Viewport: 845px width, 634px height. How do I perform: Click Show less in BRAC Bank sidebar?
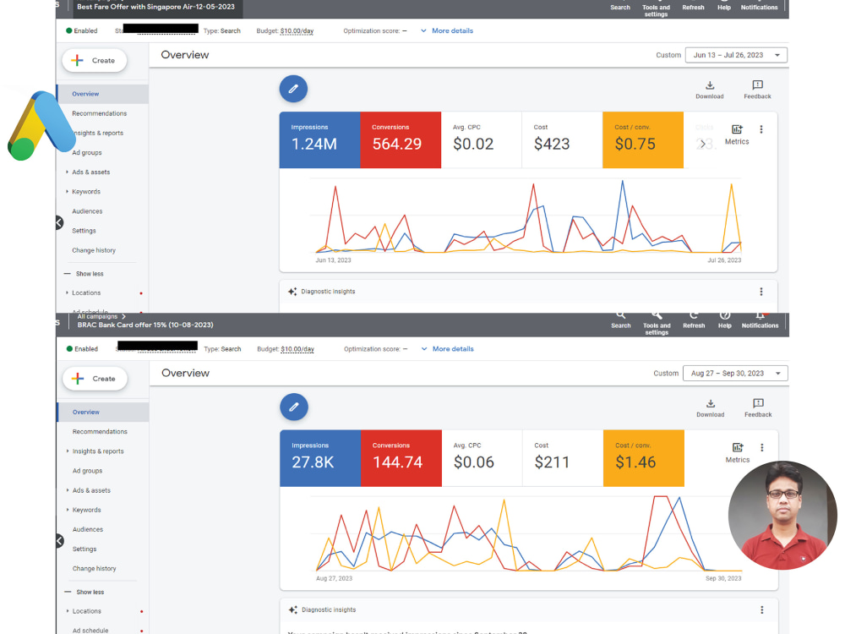(x=84, y=592)
